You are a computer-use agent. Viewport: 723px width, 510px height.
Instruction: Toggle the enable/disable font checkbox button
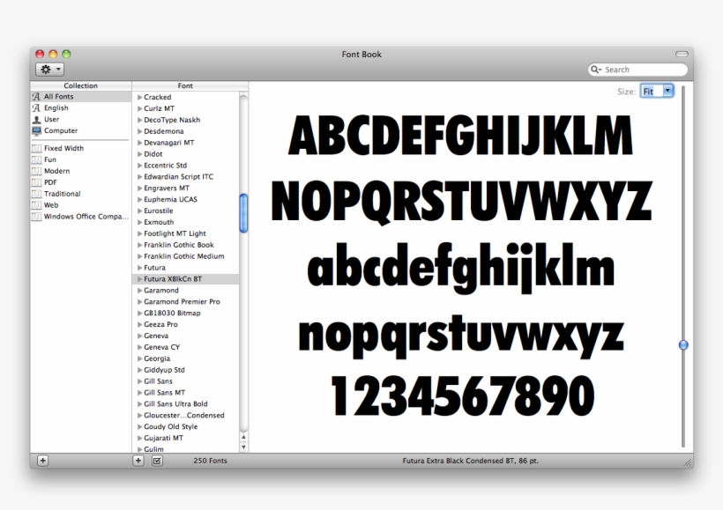pos(157,461)
